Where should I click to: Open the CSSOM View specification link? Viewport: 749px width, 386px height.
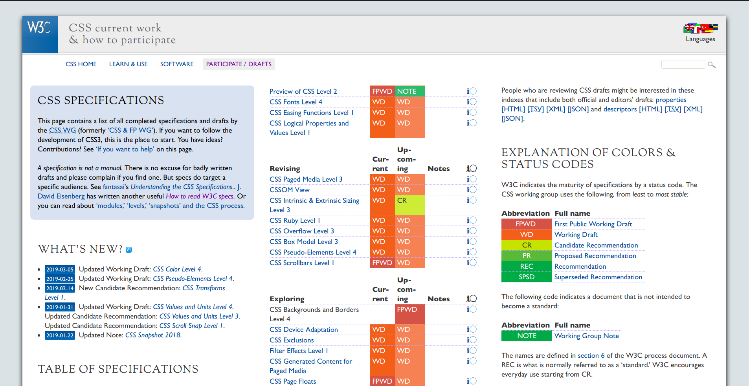click(290, 190)
